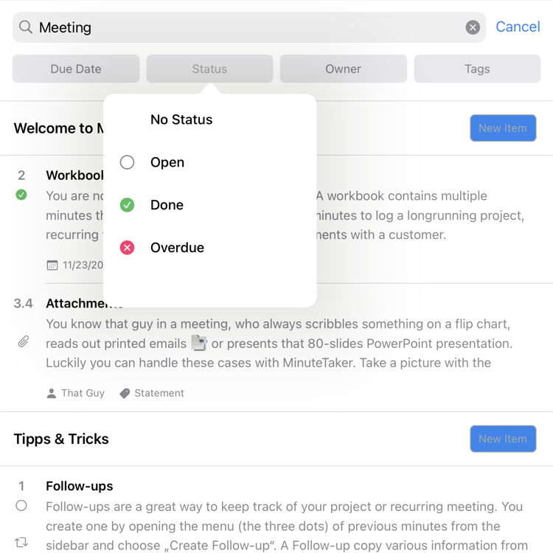Toggle done checkmark on the Workbooks item

[x=21, y=195]
